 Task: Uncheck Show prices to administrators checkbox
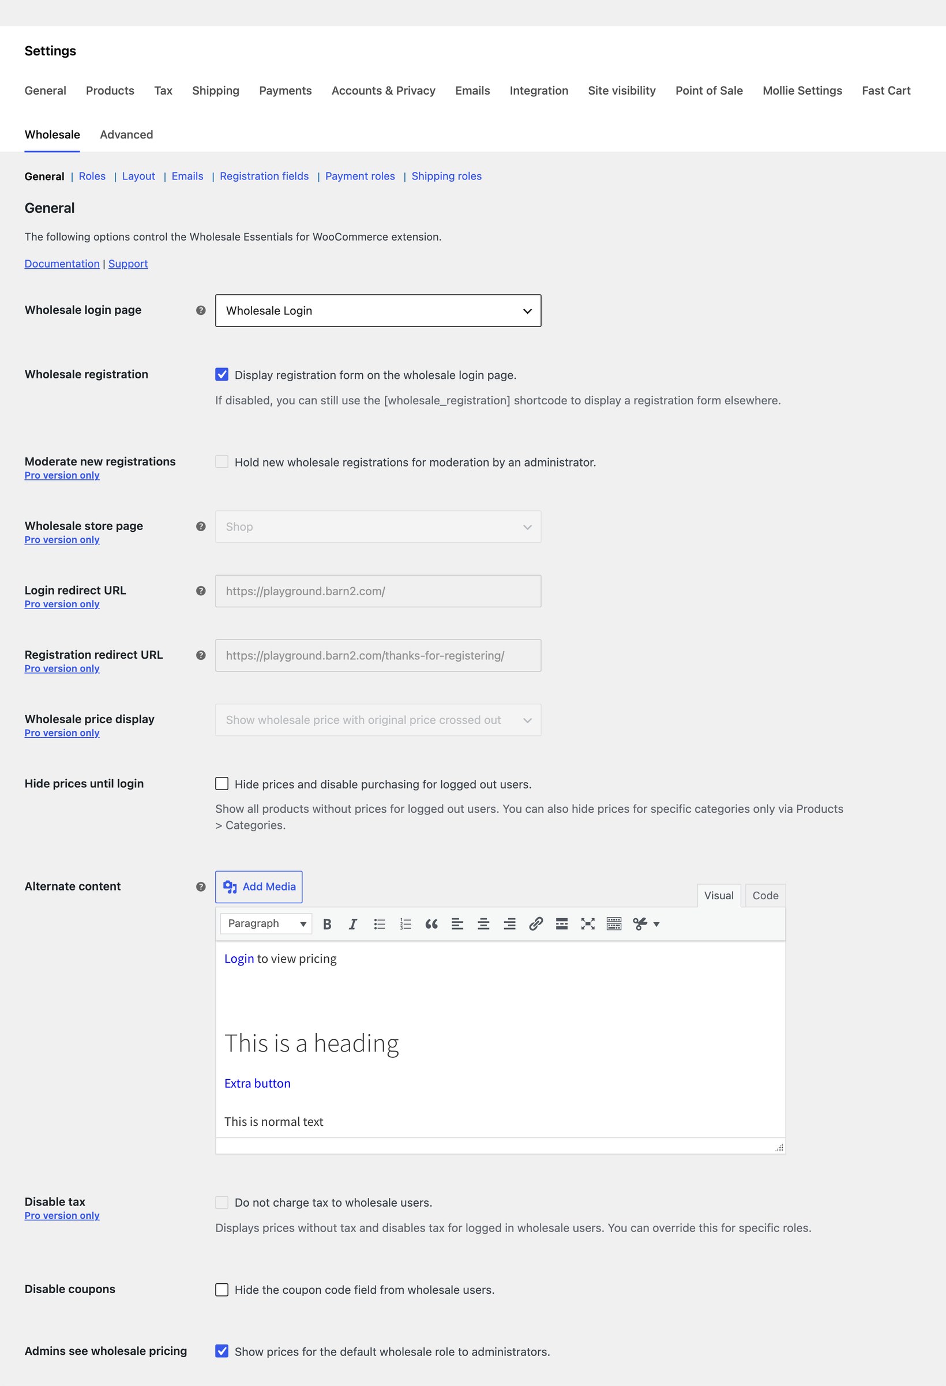[x=222, y=1351]
